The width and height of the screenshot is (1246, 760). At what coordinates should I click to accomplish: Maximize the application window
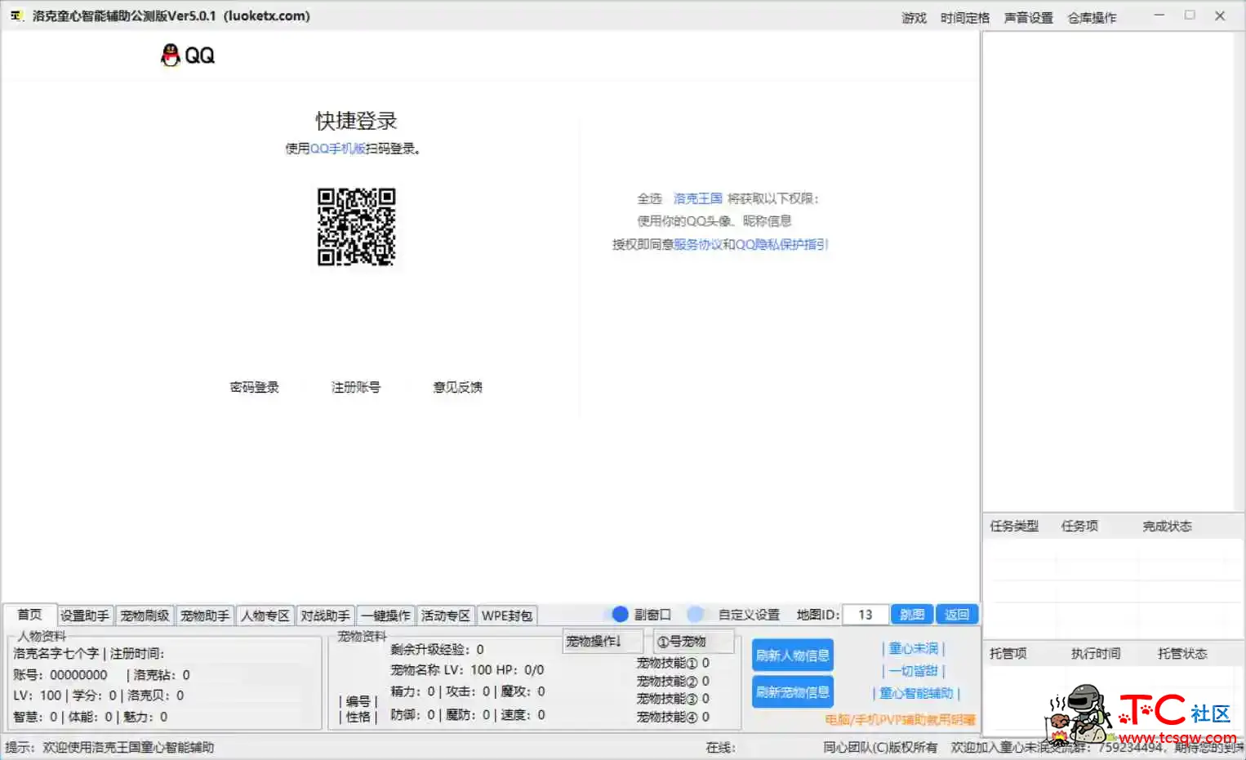(1190, 16)
